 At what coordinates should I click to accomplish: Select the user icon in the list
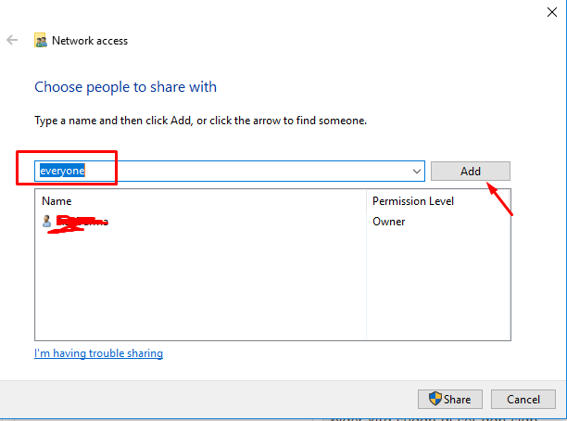click(x=46, y=221)
